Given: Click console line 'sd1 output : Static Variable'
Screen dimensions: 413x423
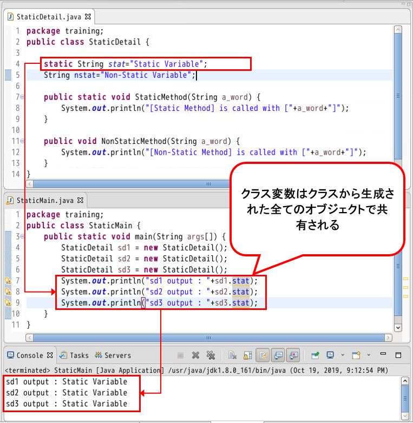Looking at the screenshot, I should pos(67,382).
